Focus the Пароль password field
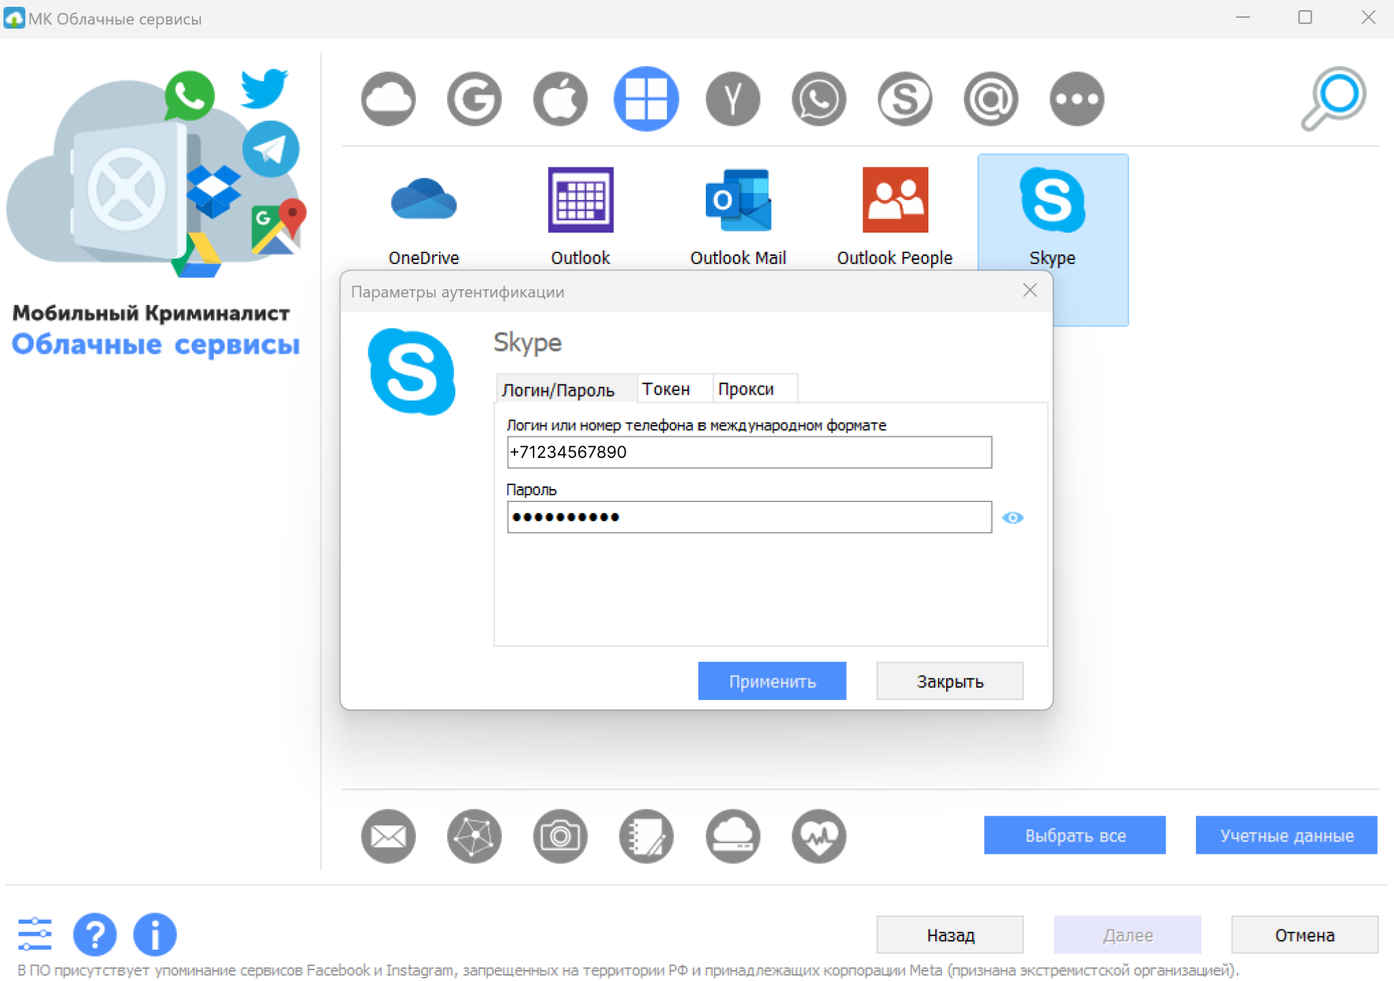Image resolution: width=1394 pixels, height=981 pixels. click(749, 517)
